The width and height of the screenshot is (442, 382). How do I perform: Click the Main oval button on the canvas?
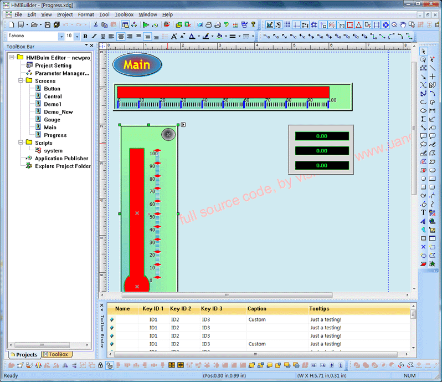137,65
